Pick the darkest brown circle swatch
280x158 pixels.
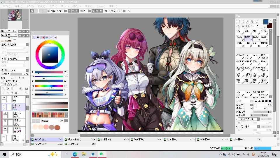57,127
